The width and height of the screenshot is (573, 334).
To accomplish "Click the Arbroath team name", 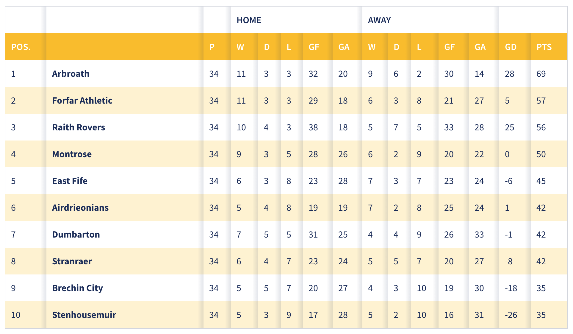I will click(71, 74).
